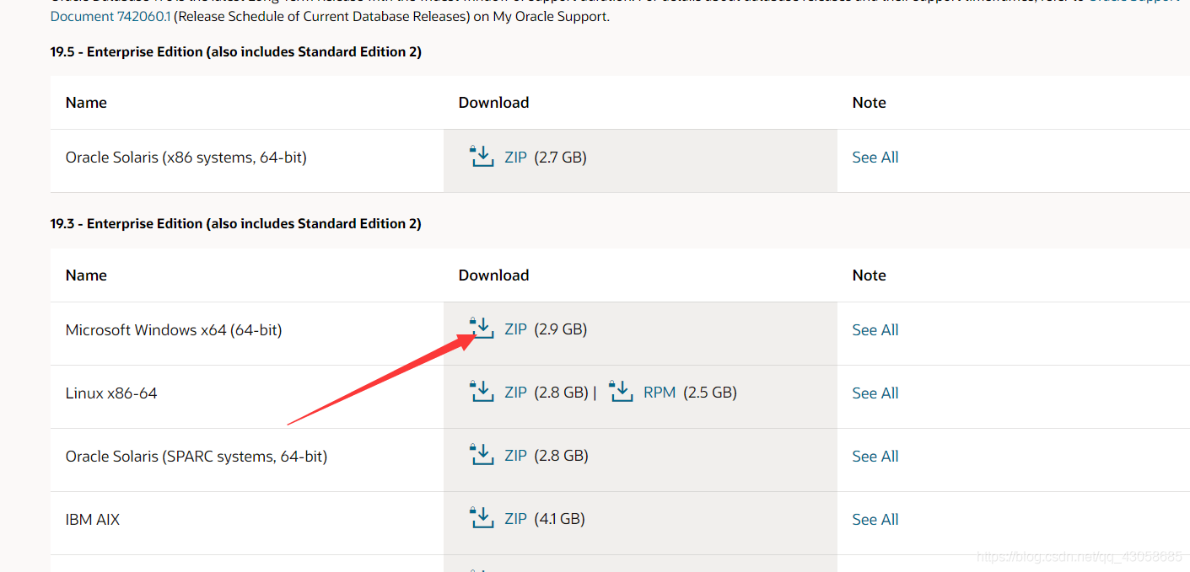Open See All for Solaris SPARC systems
This screenshot has height=572, width=1190.
[x=875, y=457]
